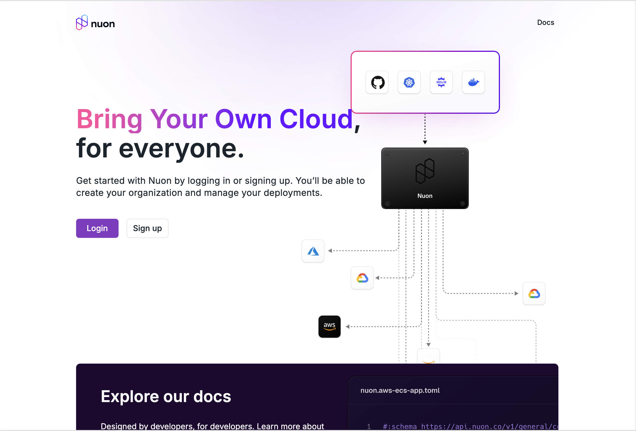Open the Docs link in header
This screenshot has width=636, height=431.
click(x=545, y=22)
